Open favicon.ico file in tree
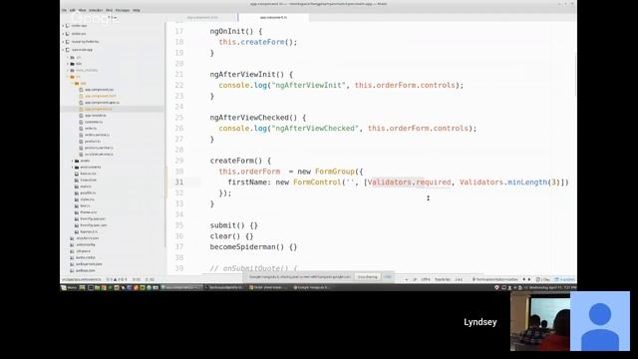Image resolution: width=638 pixels, height=359 pixels. pos(88,174)
